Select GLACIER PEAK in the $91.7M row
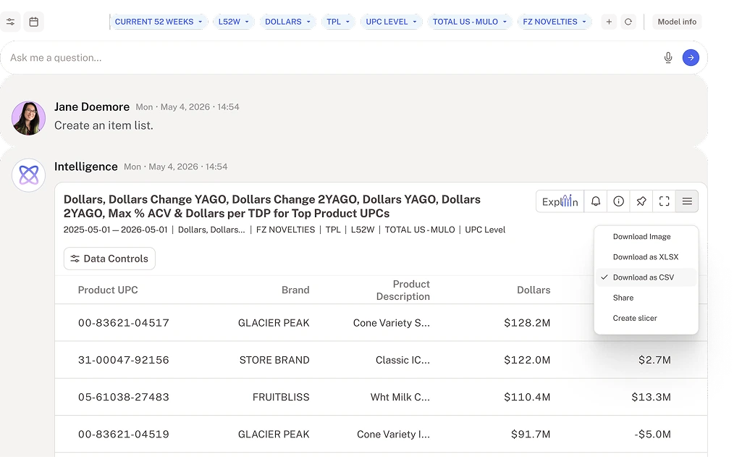742x457 pixels. (x=274, y=435)
